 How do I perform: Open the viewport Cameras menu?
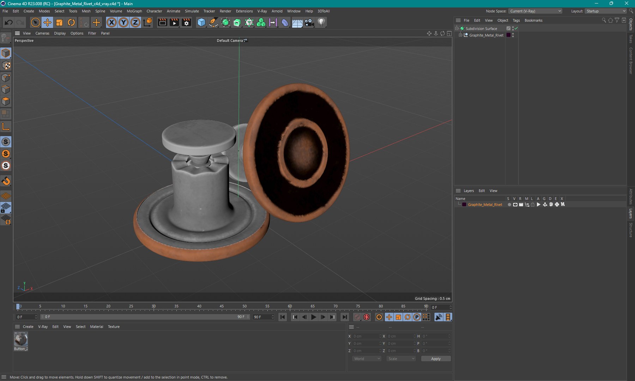coord(42,34)
